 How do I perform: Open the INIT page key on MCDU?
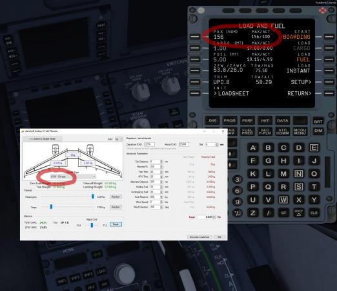[x=265, y=120]
